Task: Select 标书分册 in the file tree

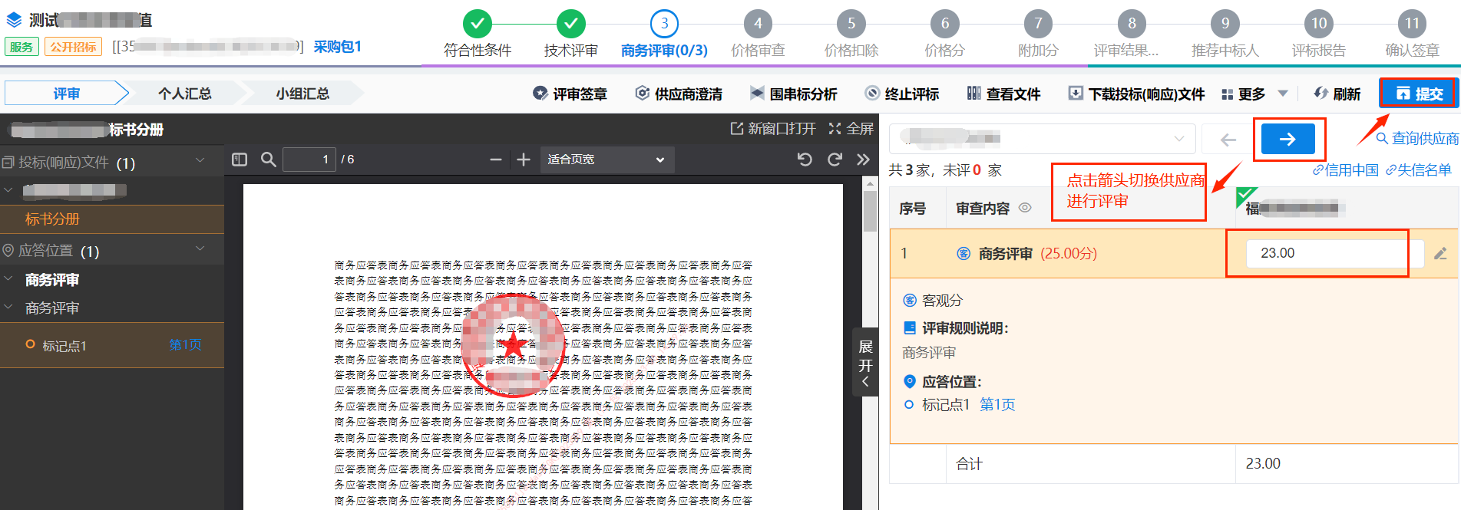Action: click(x=52, y=219)
